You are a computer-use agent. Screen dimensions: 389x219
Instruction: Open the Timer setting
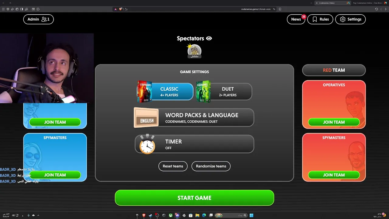click(194, 144)
